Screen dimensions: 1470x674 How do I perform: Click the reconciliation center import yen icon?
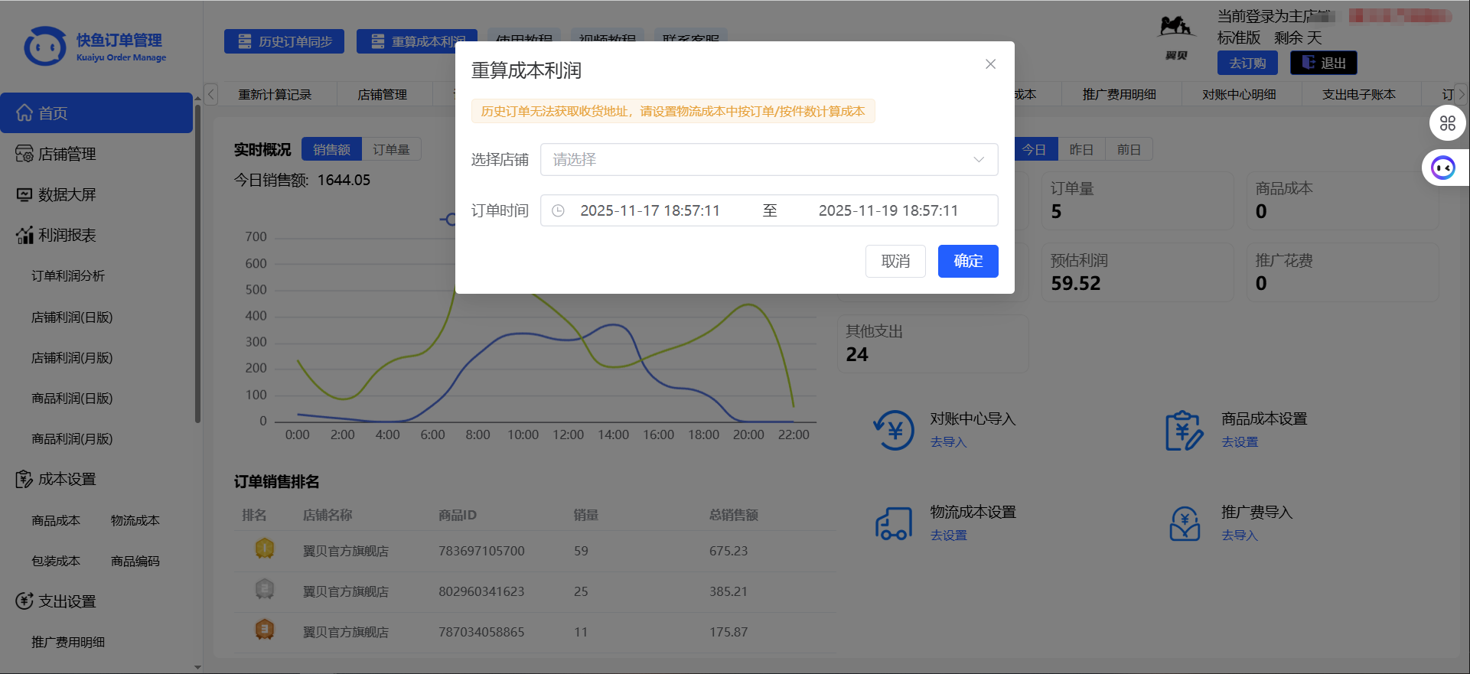click(x=894, y=430)
